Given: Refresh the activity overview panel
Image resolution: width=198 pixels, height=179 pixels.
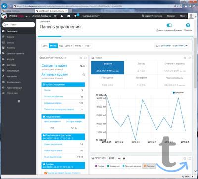Looking at the screenshot, I should (x=86, y=58).
